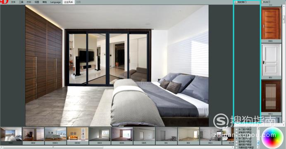Open the 工具 menu
Image resolution: width=286 pixels, height=149 pixels.
point(21,2)
